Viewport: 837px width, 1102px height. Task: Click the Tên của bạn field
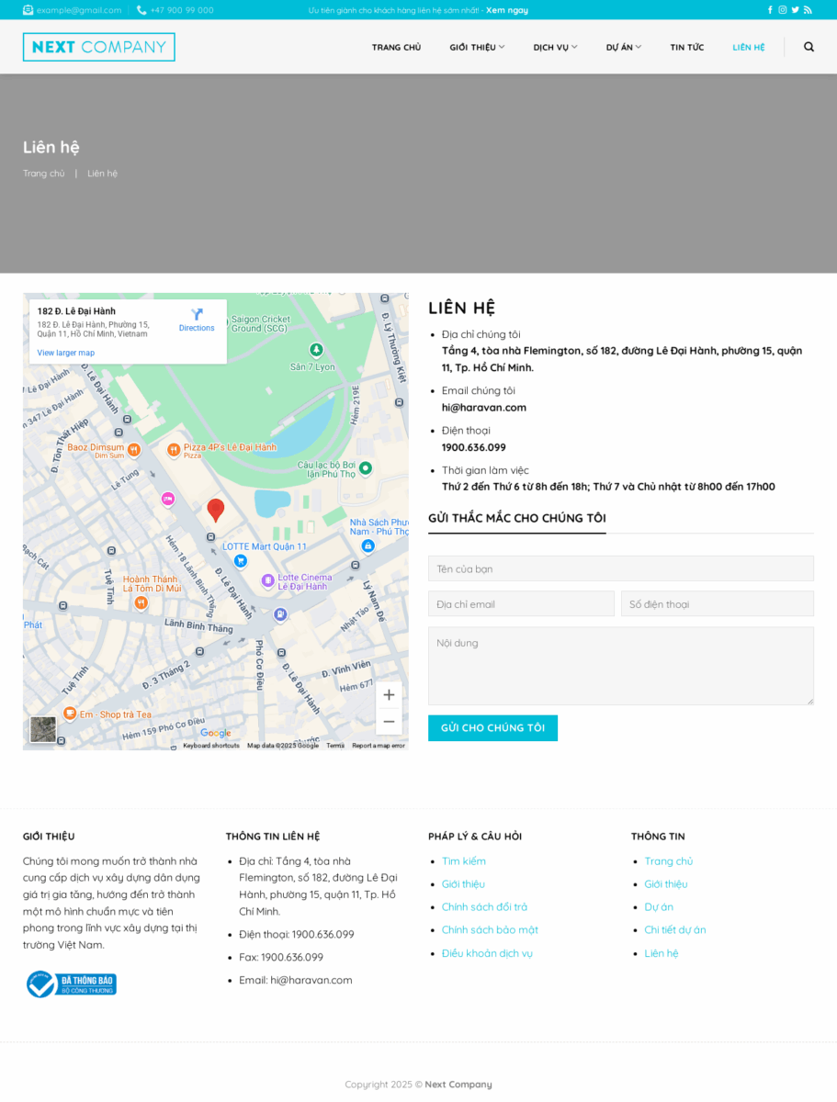pos(620,568)
